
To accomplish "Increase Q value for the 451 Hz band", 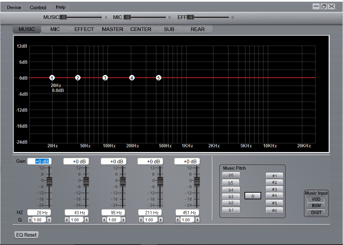I will [198, 220].
